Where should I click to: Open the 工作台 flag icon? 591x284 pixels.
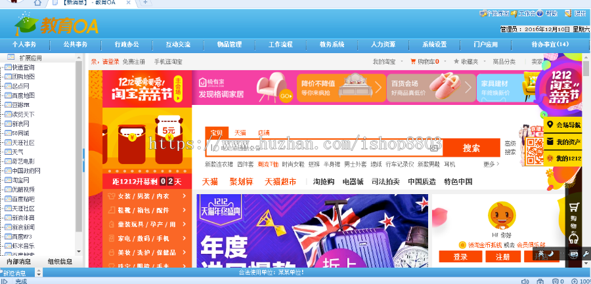(514, 13)
